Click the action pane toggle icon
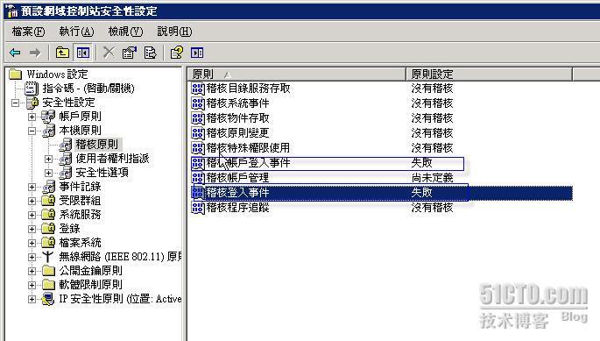The height and width of the screenshot is (341, 600). pos(197,53)
